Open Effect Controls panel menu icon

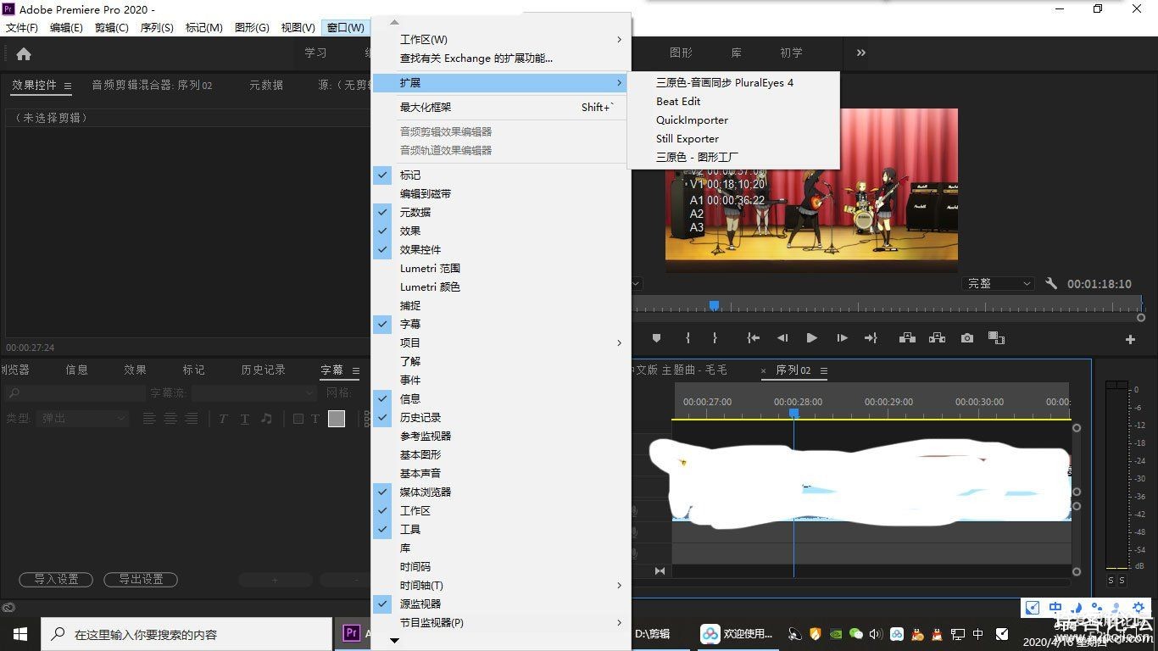68,86
